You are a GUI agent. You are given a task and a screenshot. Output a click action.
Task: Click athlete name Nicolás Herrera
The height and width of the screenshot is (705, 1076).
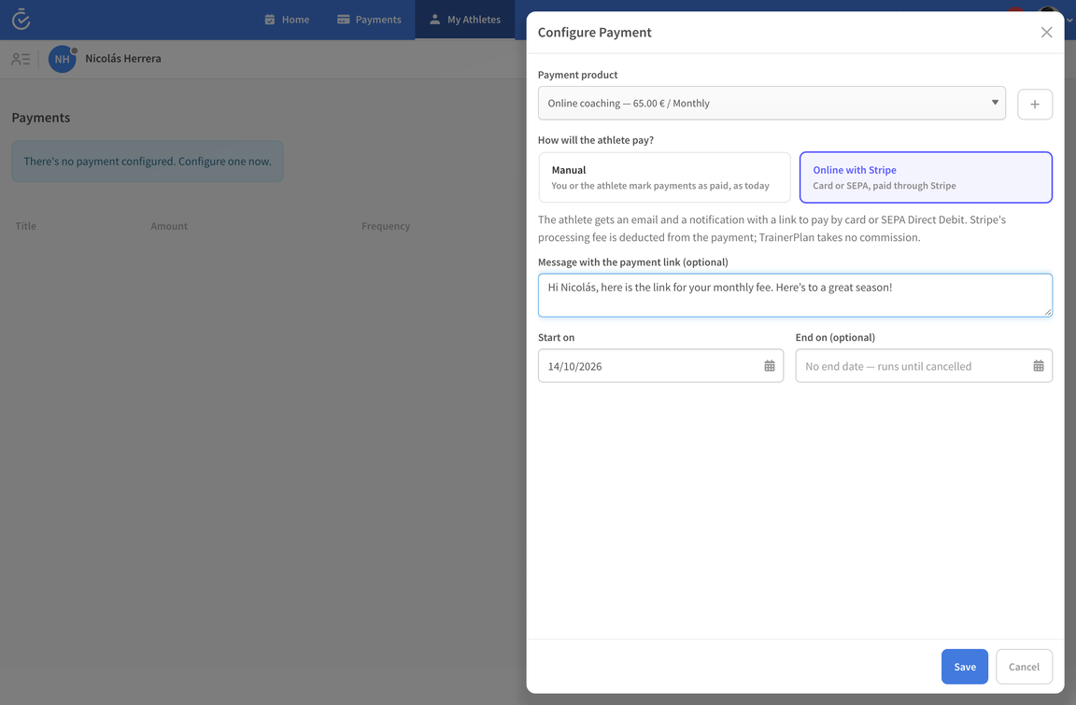[123, 59]
